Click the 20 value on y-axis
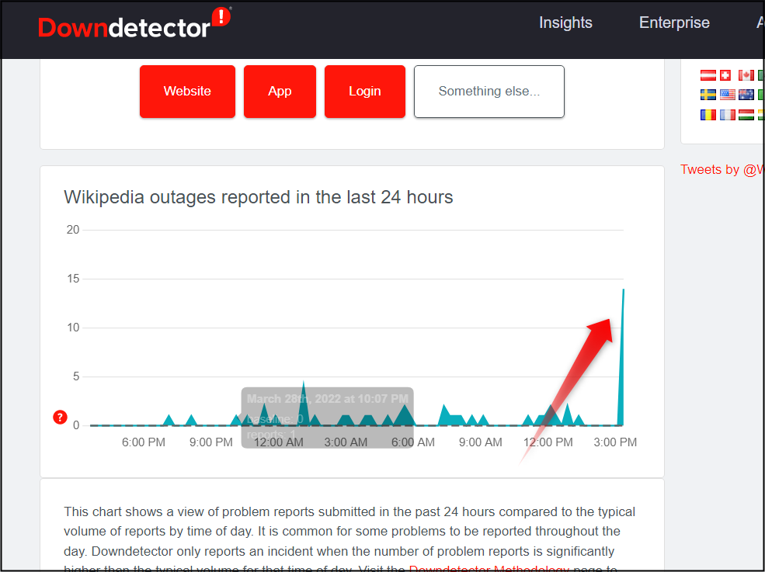The height and width of the screenshot is (572, 765). pyautogui.click(x=73, y=230)
